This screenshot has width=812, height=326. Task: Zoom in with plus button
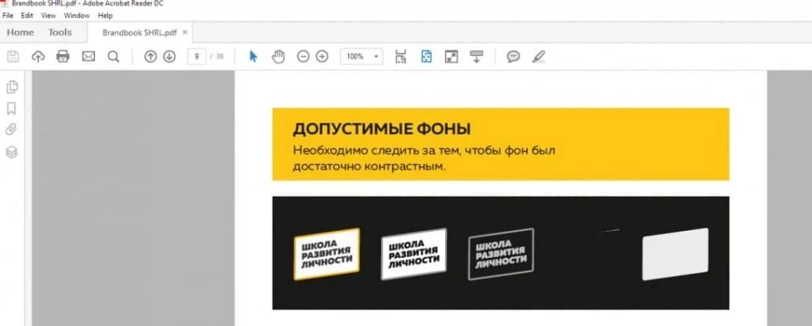[x=322, y=56]
